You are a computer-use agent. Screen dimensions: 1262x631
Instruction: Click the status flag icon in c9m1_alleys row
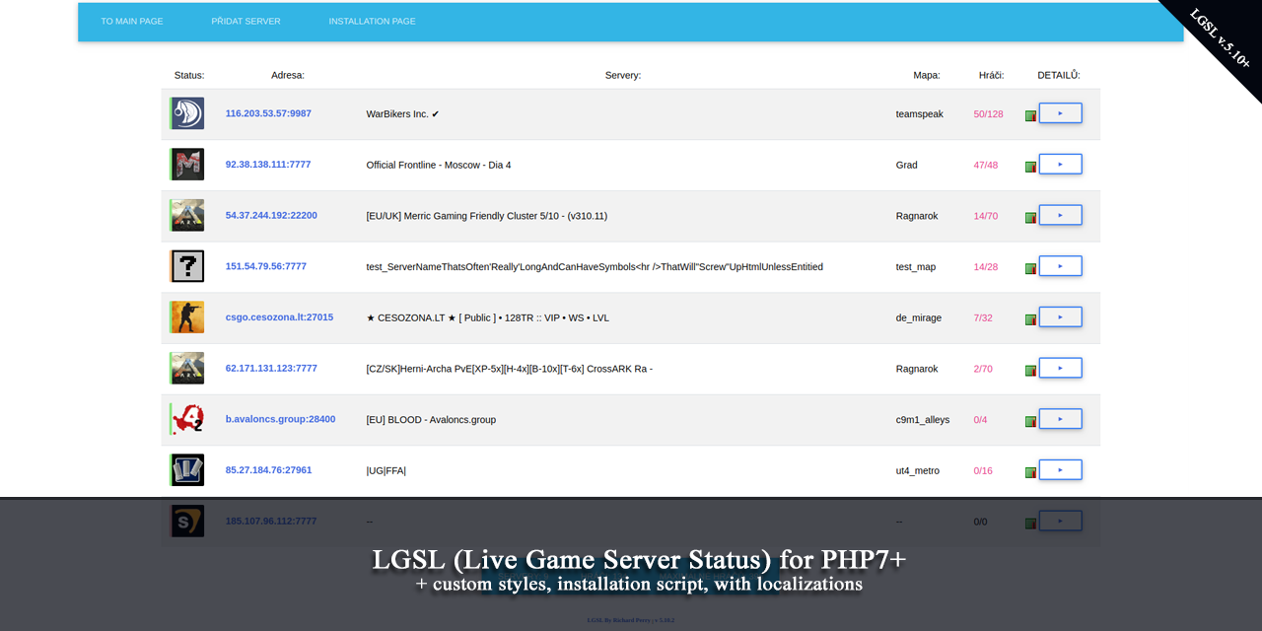[x=1030, y=422]
